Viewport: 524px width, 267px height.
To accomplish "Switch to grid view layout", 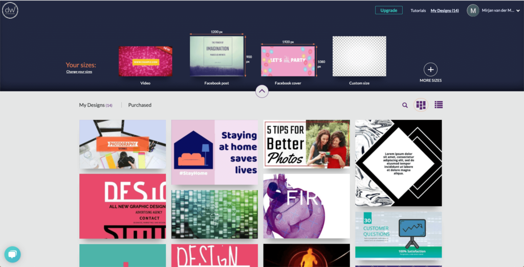I will 421,105.
